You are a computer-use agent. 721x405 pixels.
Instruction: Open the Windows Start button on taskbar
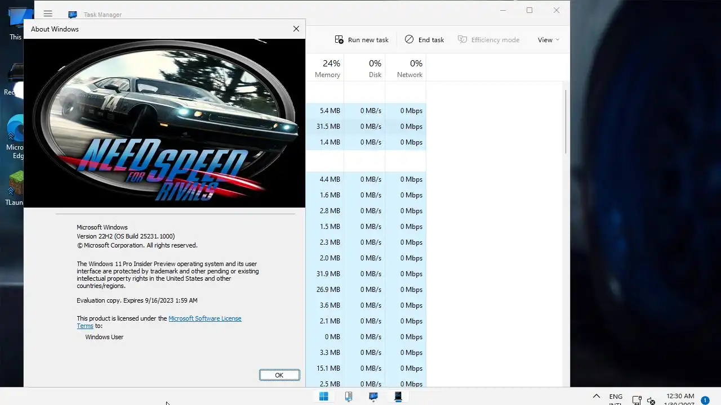[324, 397]
